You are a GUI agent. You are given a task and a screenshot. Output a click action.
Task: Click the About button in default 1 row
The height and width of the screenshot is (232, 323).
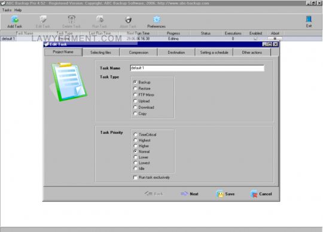(x=275, y=39)
